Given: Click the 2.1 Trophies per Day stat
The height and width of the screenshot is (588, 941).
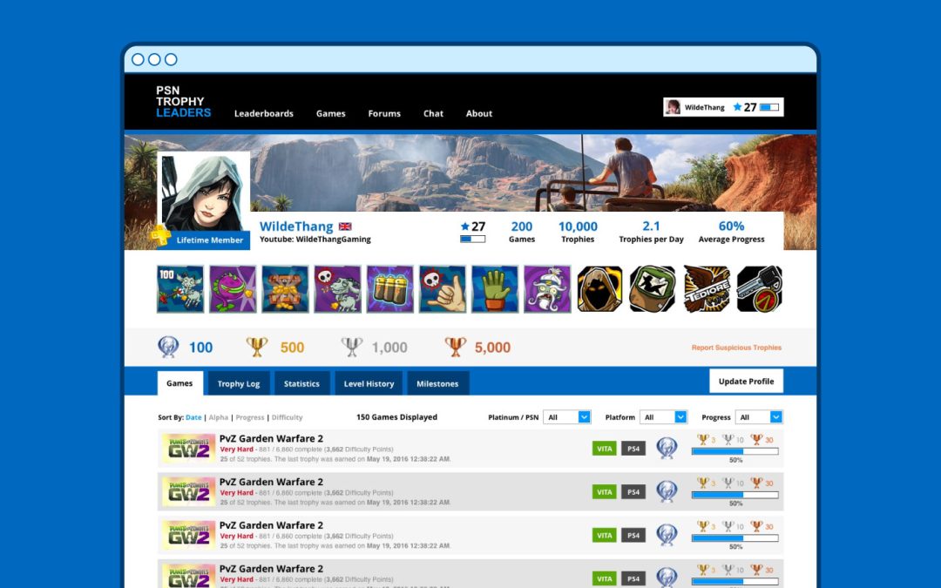Looking at the screenshot, I should 651,232.
